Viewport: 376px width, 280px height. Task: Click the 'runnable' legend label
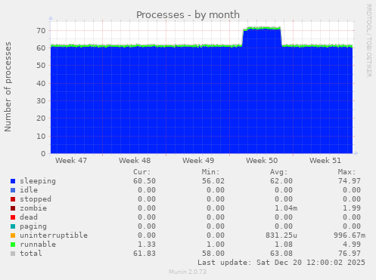pyautogui.click(x=38, y=245)
